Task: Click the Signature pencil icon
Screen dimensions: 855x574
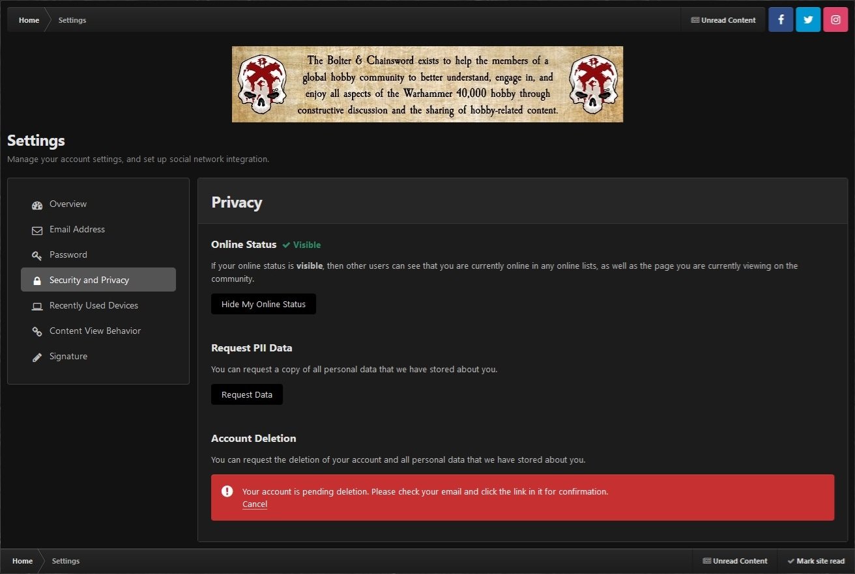Action: click(x=37, y=357)
